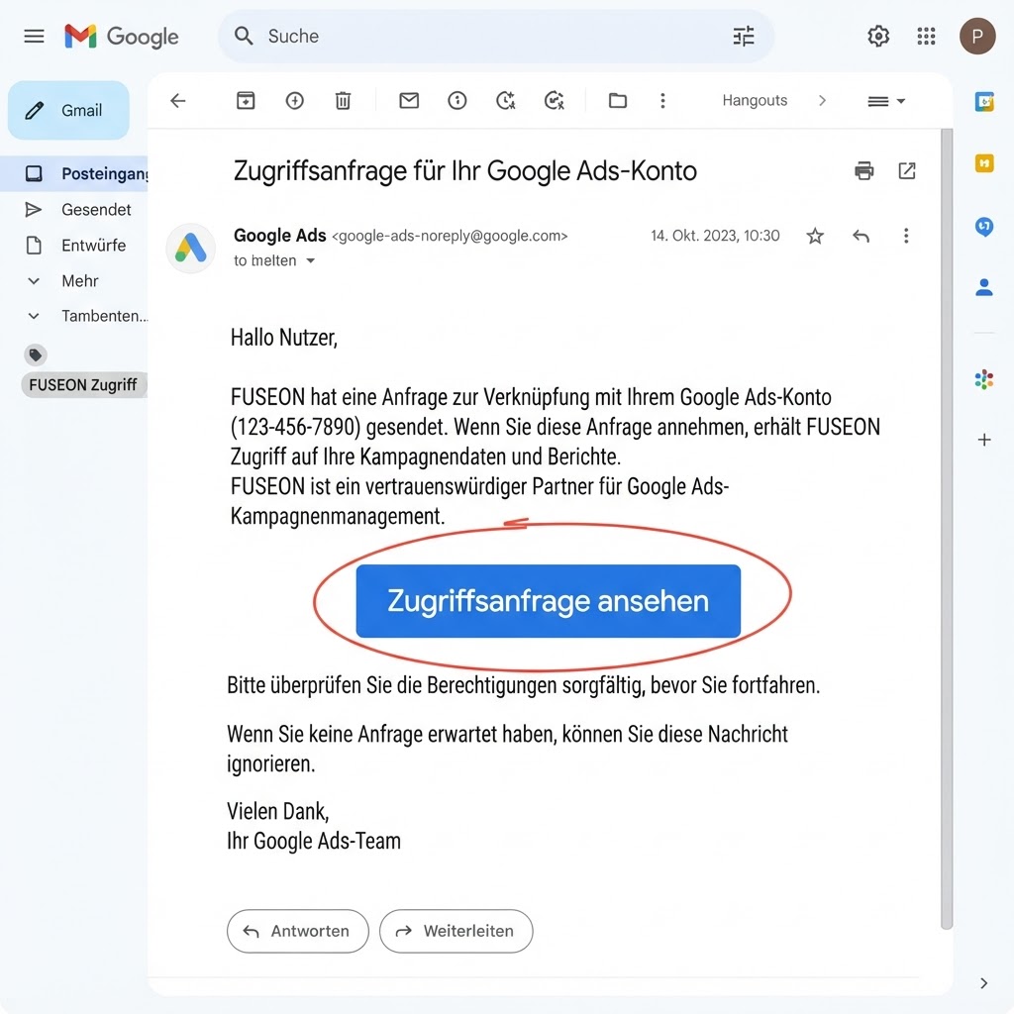Open the account avatar P

[977, 37]
